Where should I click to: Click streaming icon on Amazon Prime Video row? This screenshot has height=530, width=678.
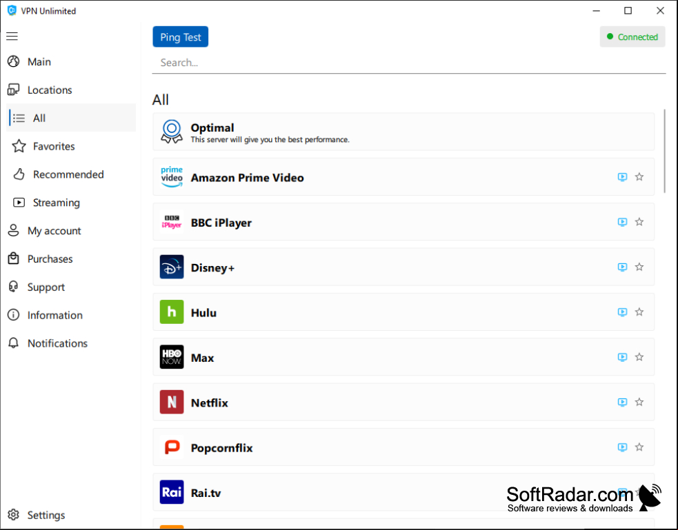click(622, 177)
